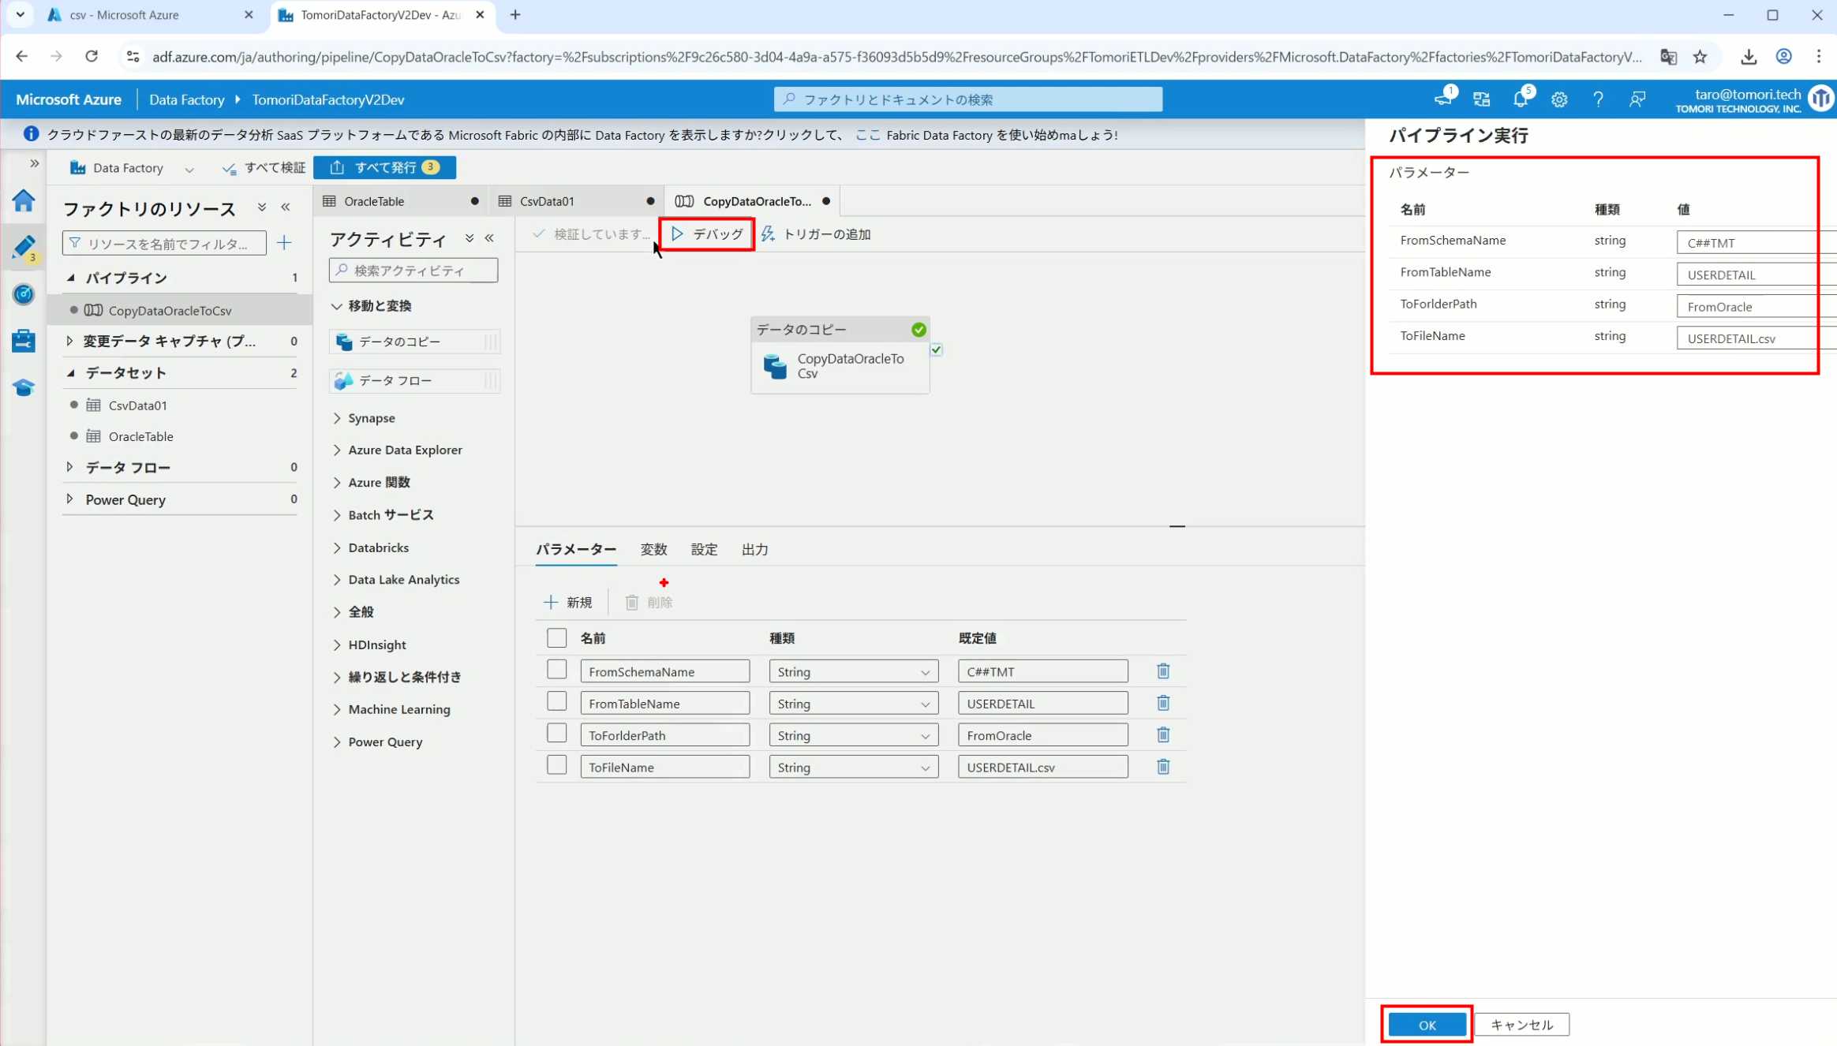Check the ToFileName parameter checkbox
Viewport: 1837px width, 1046px height.
[556, 765]
